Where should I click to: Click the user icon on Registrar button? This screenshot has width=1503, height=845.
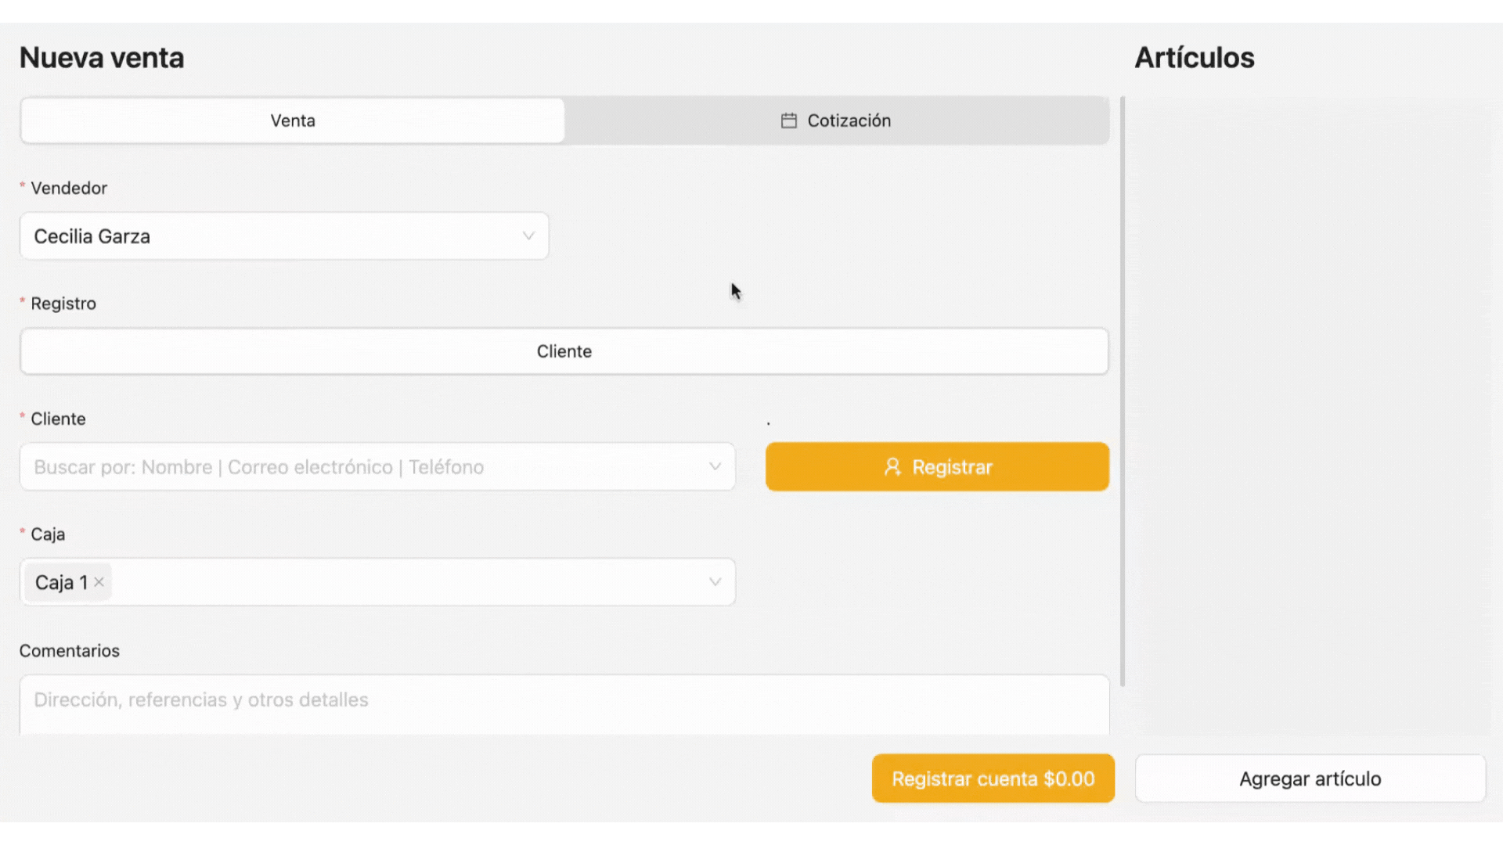(892, 467)
